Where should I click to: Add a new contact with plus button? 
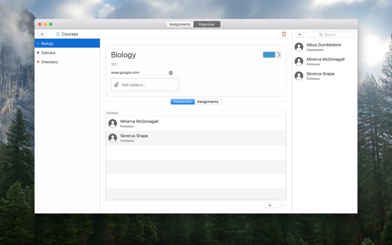tap(299, 34)
